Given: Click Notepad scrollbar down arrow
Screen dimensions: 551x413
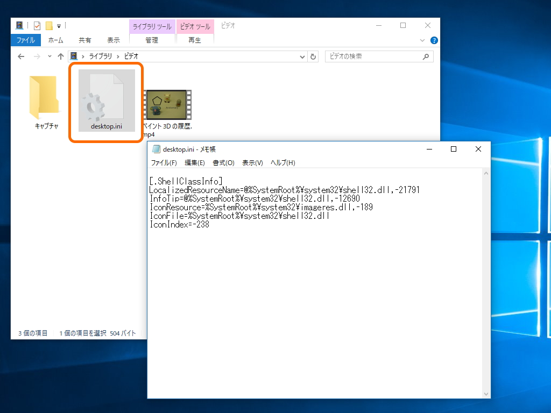Looking at the screenshot, I should [x=486, y=394].
